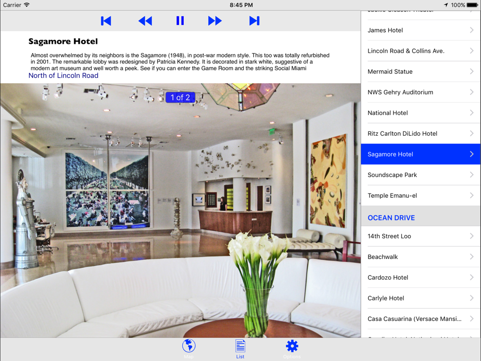Viewport: 481px width, 361px height.
Task: Tap the Sagamore lobby photo
Action: (180, 211)
